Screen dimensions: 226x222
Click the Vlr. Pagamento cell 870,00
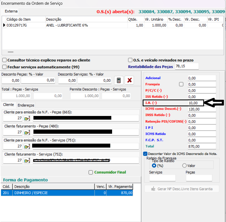point(120,193)
